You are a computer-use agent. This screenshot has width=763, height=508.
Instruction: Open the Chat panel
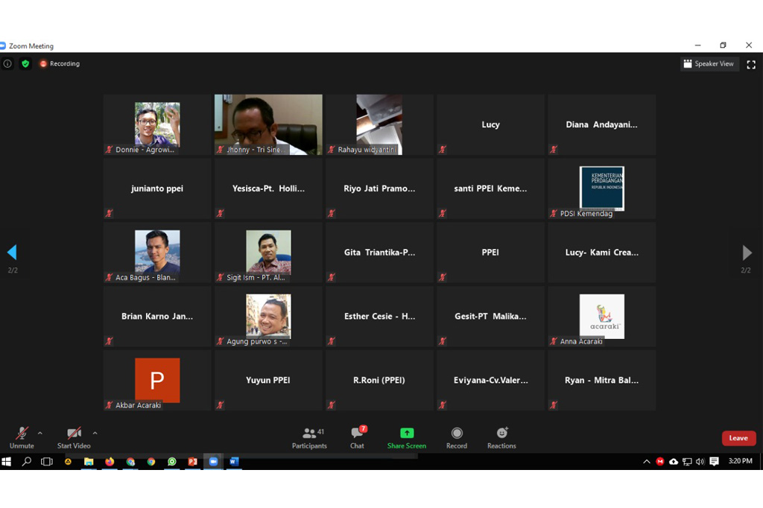click(357, 437)
